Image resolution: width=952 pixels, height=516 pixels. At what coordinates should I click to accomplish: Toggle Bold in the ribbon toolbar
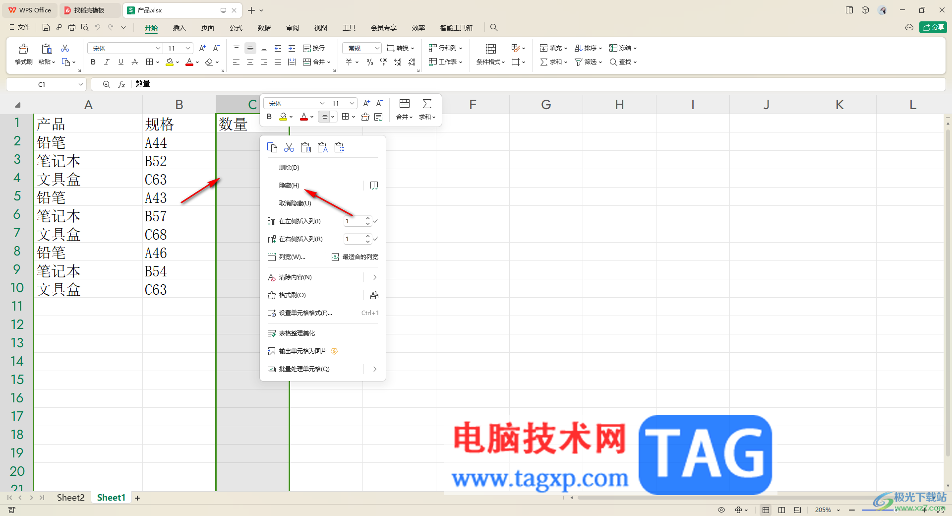93,62
